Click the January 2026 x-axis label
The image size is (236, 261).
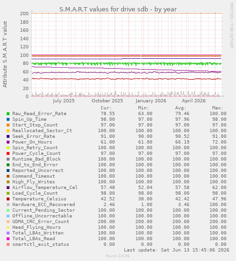151,101
